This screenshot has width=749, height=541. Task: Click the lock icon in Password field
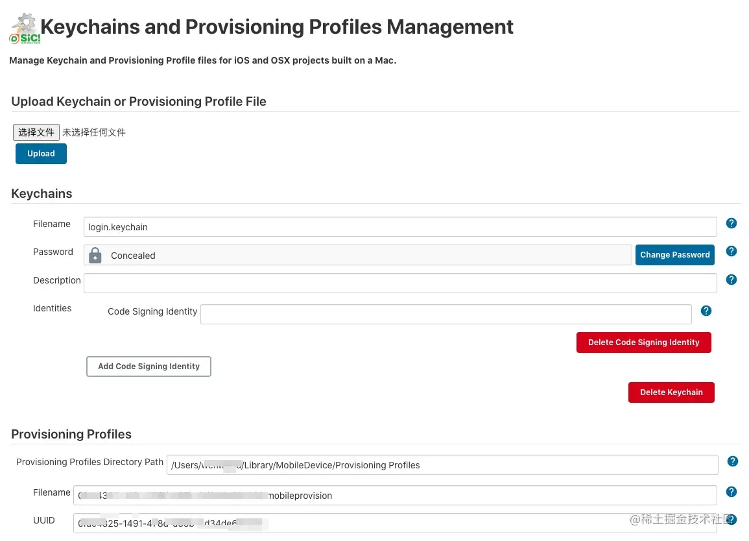[x=95, y=256]
